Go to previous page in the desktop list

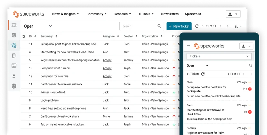(220, 26)
